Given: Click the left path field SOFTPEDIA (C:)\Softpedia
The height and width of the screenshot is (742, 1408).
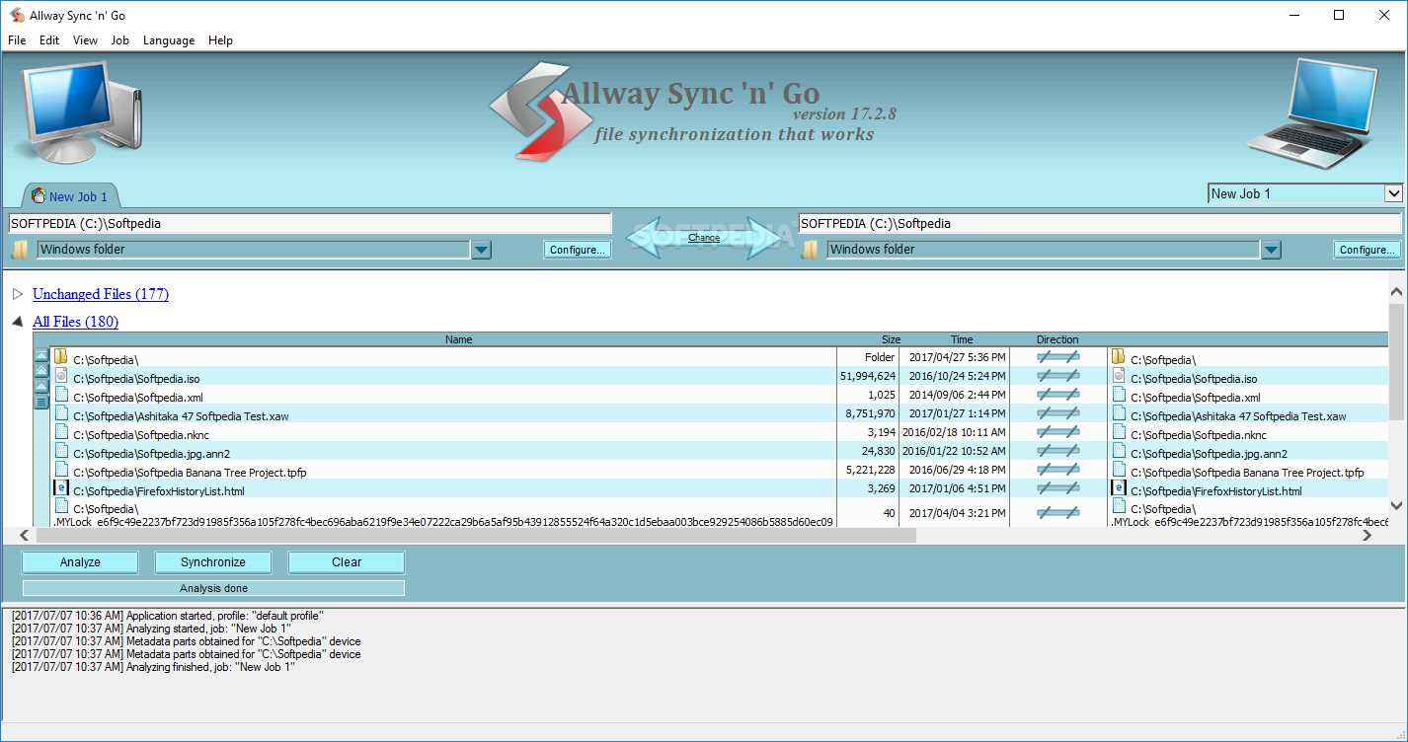Looking at the screenshot, I should pyautogui.click(x=310, y=223).
